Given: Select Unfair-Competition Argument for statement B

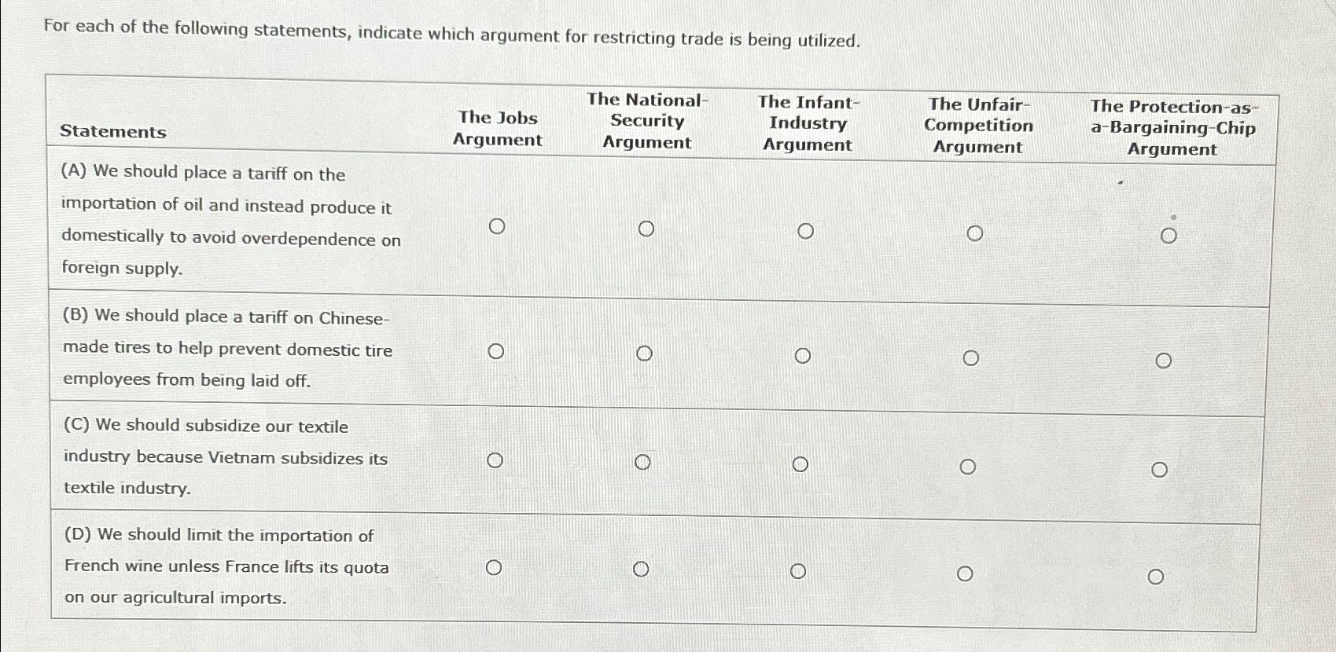Looking at the screenshot, I should click(973, 357).
